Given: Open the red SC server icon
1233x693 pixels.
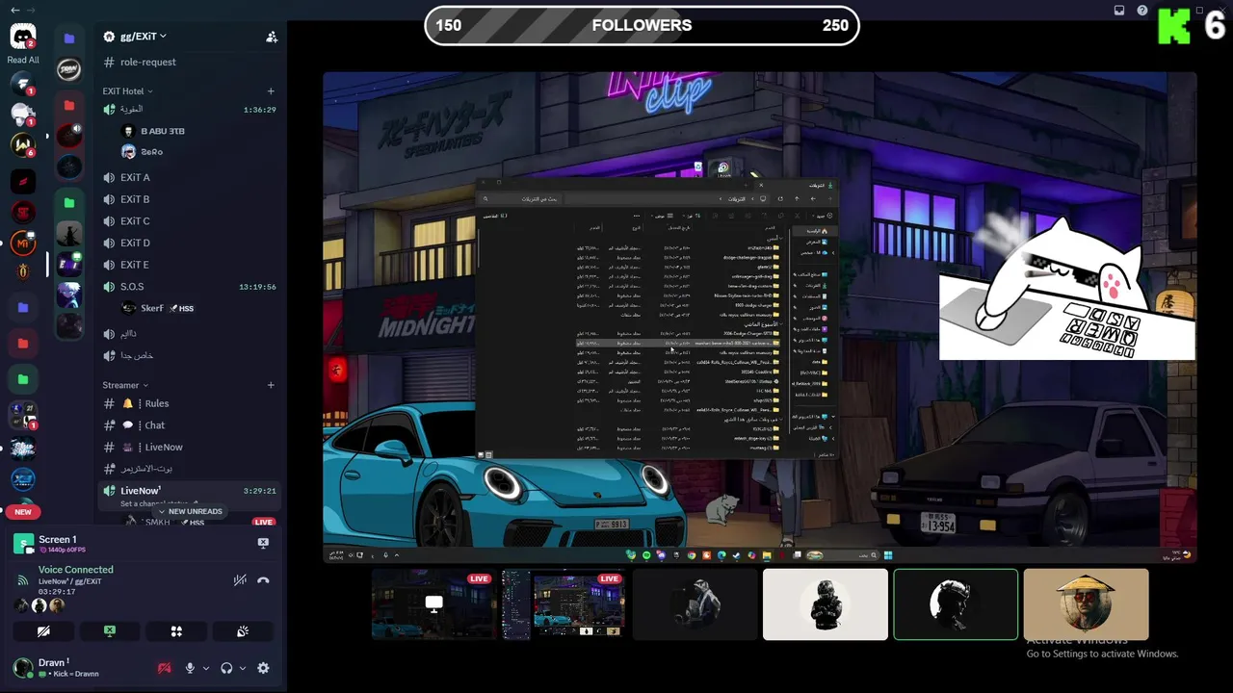Looking at the screenshot, I should 23,213.
